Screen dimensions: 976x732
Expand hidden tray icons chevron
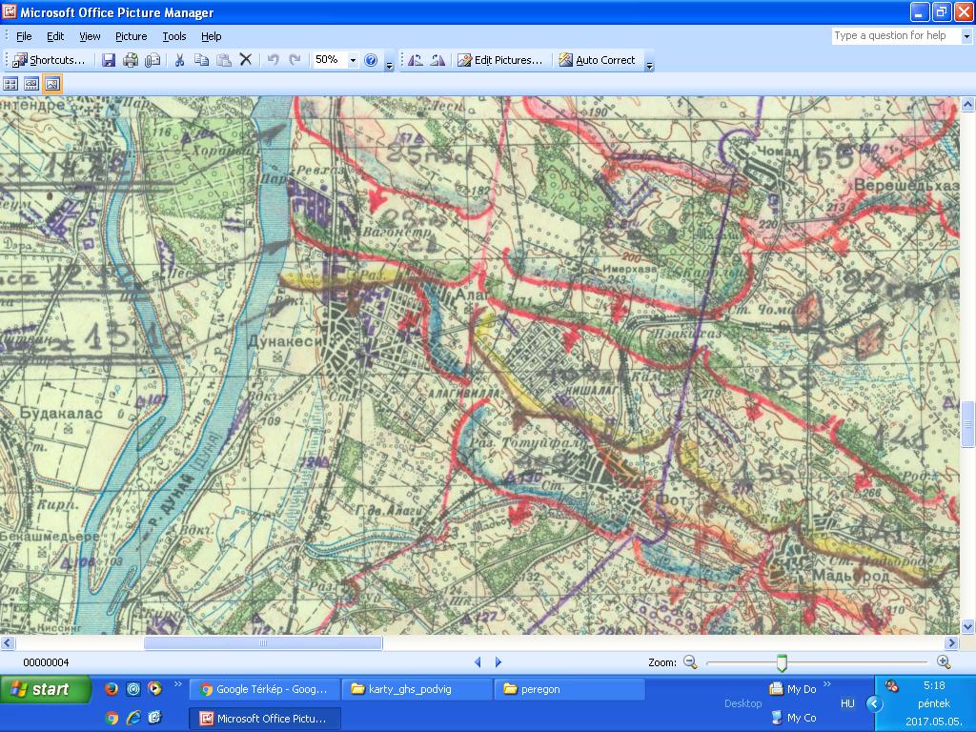click(875, 704)
